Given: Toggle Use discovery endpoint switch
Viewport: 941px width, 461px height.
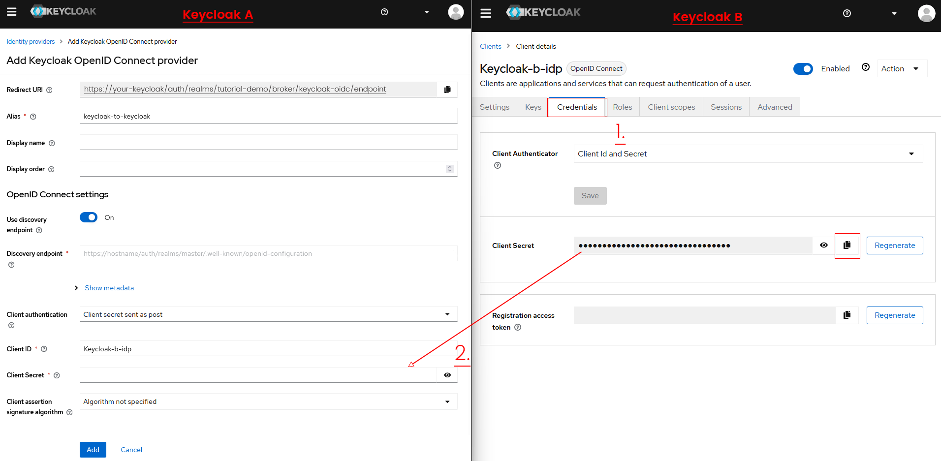Looking at the screenshot, I should (89, 217).
